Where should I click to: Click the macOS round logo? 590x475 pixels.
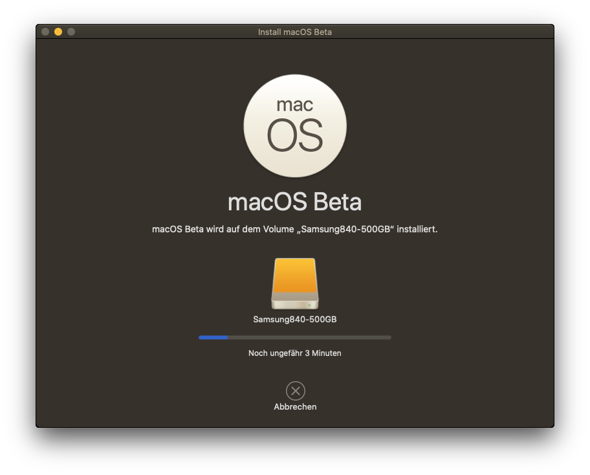[x=295, y=126]
